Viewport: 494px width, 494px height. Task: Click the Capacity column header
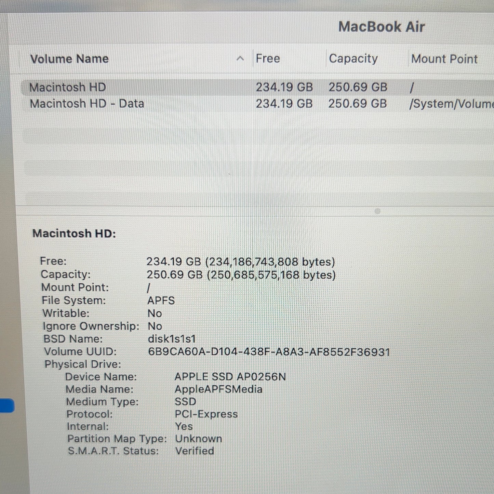(x=353, y=59)
